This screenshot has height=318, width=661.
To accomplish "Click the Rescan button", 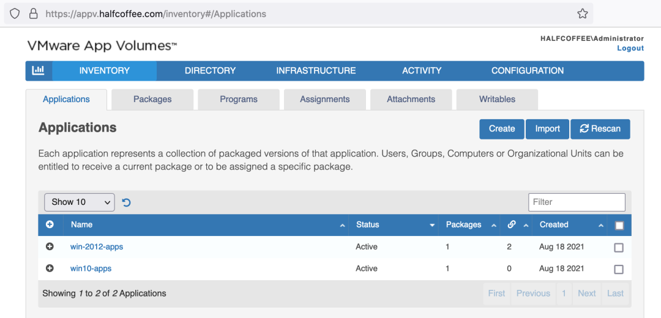I will tap(600, 129).
